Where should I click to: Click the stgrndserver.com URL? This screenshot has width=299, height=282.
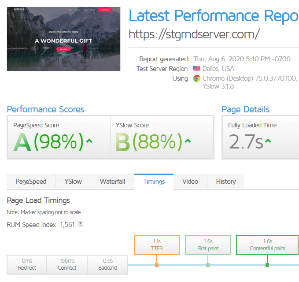[194, 33]
